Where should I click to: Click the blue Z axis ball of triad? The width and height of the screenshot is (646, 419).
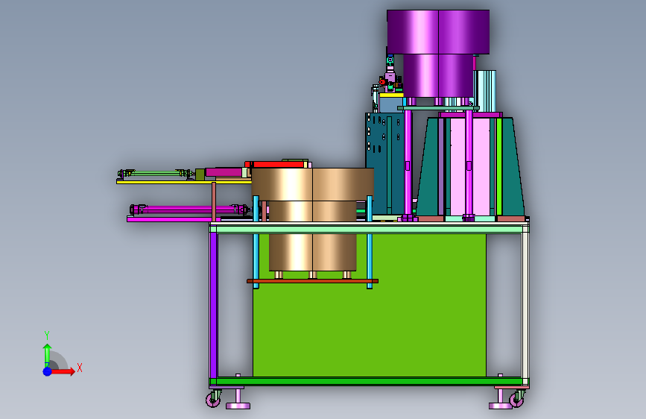point(48,371)
